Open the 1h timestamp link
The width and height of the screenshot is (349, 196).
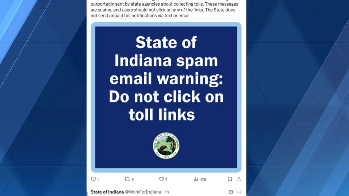coord(167,192)
